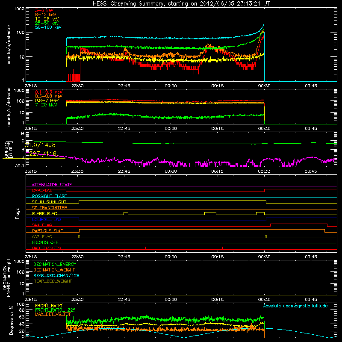Viewport: 342px width, 342px height.
Task: Click the 00:30 tick label under GOES panel
Action: pos(264,171)
